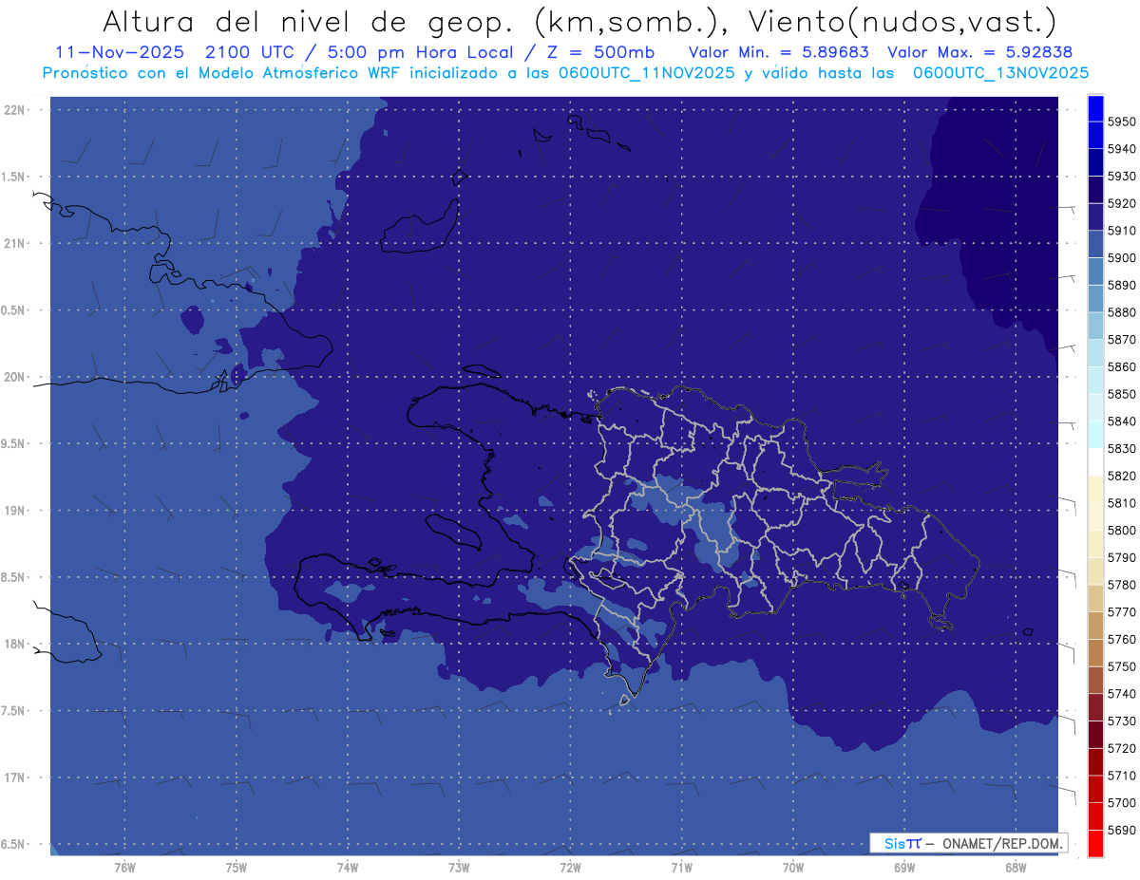Click the WRF model forecast description line
Image resolution: width=1140 pixels, height=880 pixels.
(565, 72)
